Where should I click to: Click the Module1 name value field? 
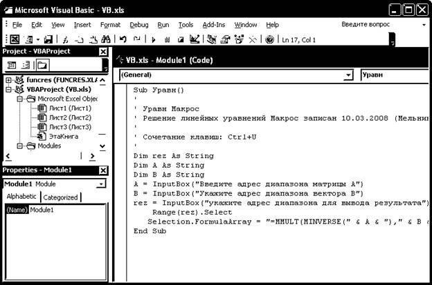[x=67, y=210]
